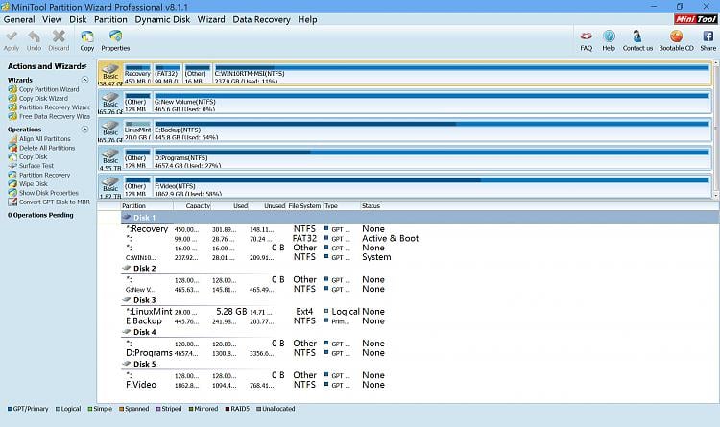Click the Apply toolbar icon
The height and width of the screenshot is (427, 720).
click(x=12, y=40)
